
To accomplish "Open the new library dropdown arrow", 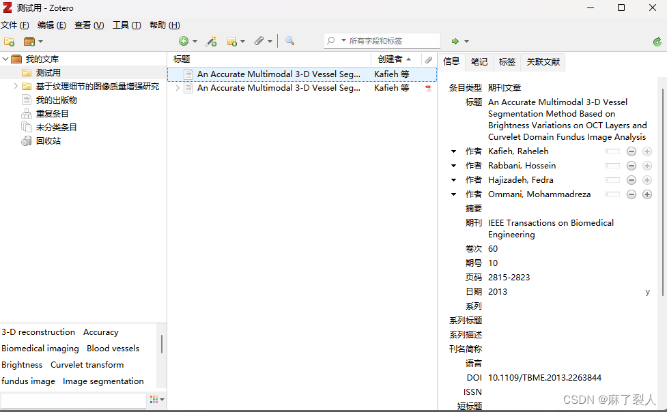I will coord(40,41).
